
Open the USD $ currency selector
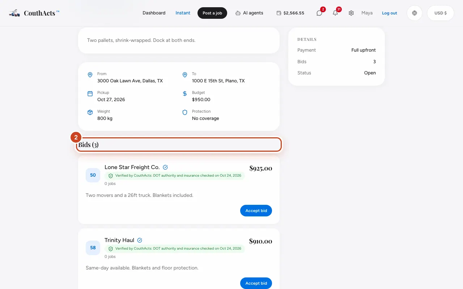coord(441,13)
